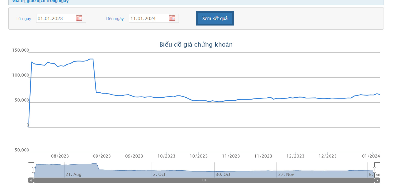
Task: Click the scrollbar right arrow below the chart
Action: [377, 181]
